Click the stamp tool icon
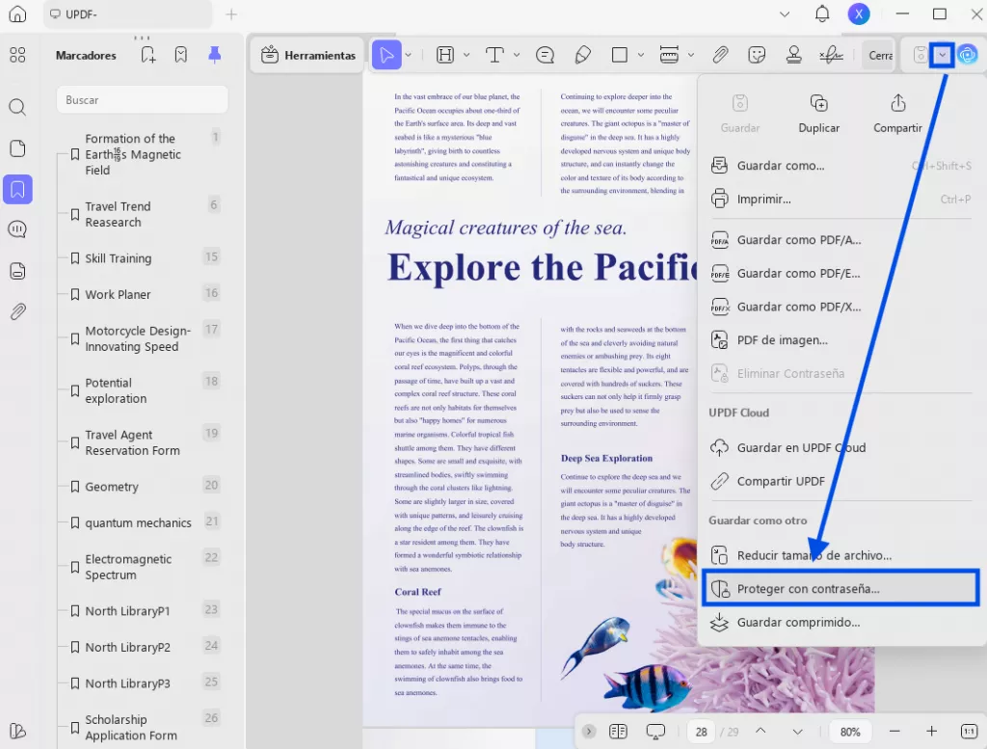This screenshot has height=749, width=987. point(794,55)
